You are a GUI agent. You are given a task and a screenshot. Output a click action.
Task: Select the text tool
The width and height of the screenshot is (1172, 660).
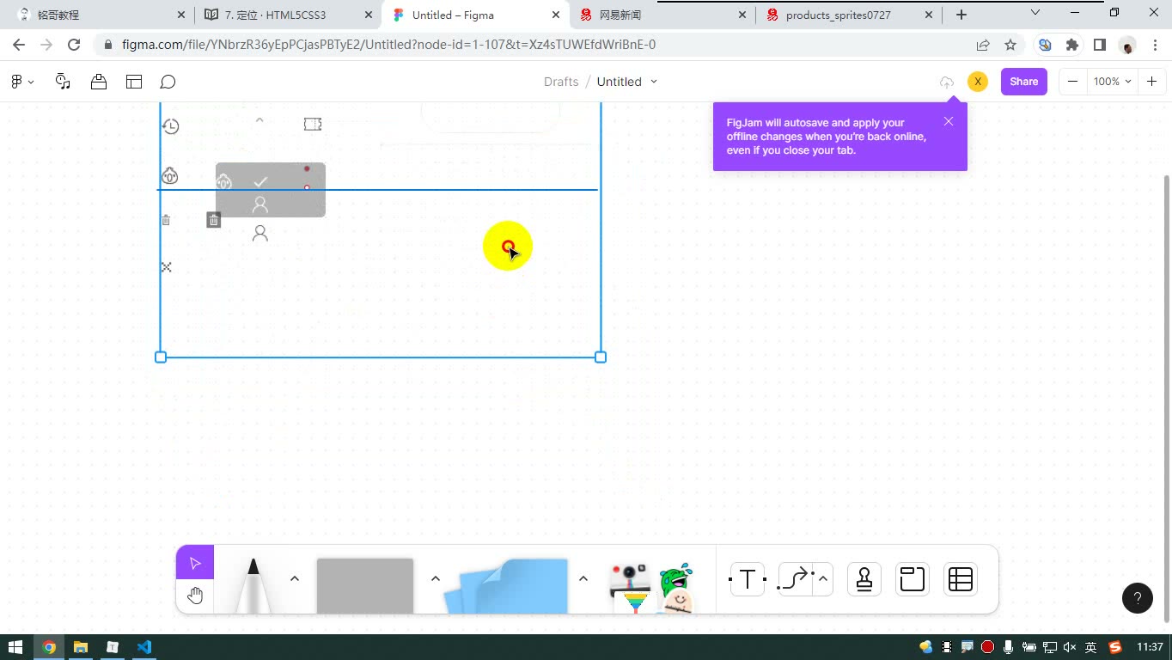(x=748, y=580)
